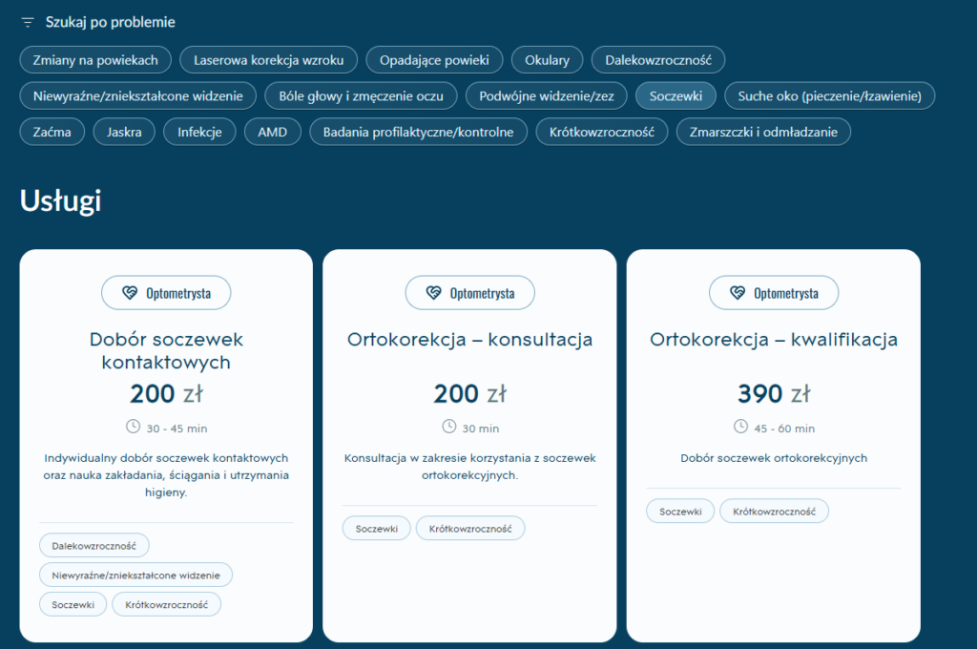The height and width of the screenshot is (649, 977).
Task: Click heart icon in Ortokorekcja kwalifikacja badge
Action: [x=737, y=293]
